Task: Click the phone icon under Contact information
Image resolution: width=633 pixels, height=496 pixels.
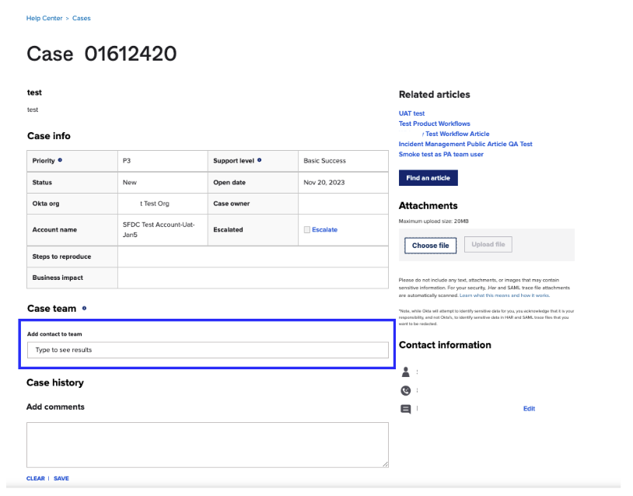Action: click(x=405, y=390)
